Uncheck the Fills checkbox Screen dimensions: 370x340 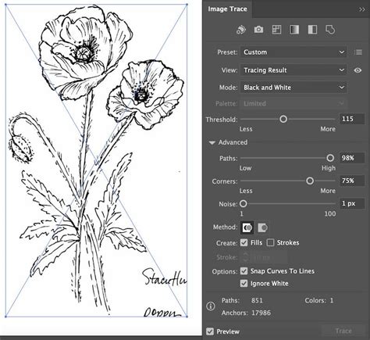pos(244,243)
